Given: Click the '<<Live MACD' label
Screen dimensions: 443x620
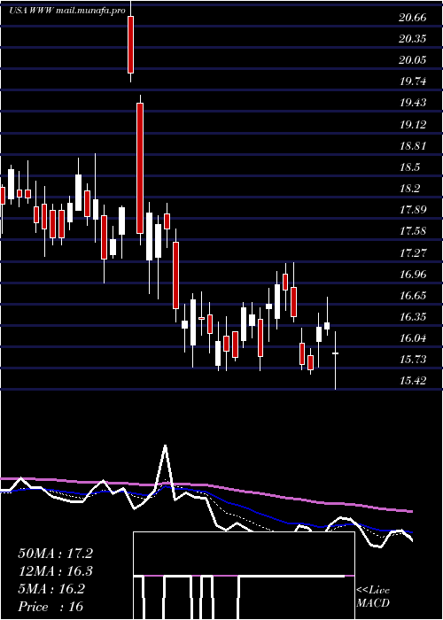Looking at the screenshot, I should (x=373, y=597).
